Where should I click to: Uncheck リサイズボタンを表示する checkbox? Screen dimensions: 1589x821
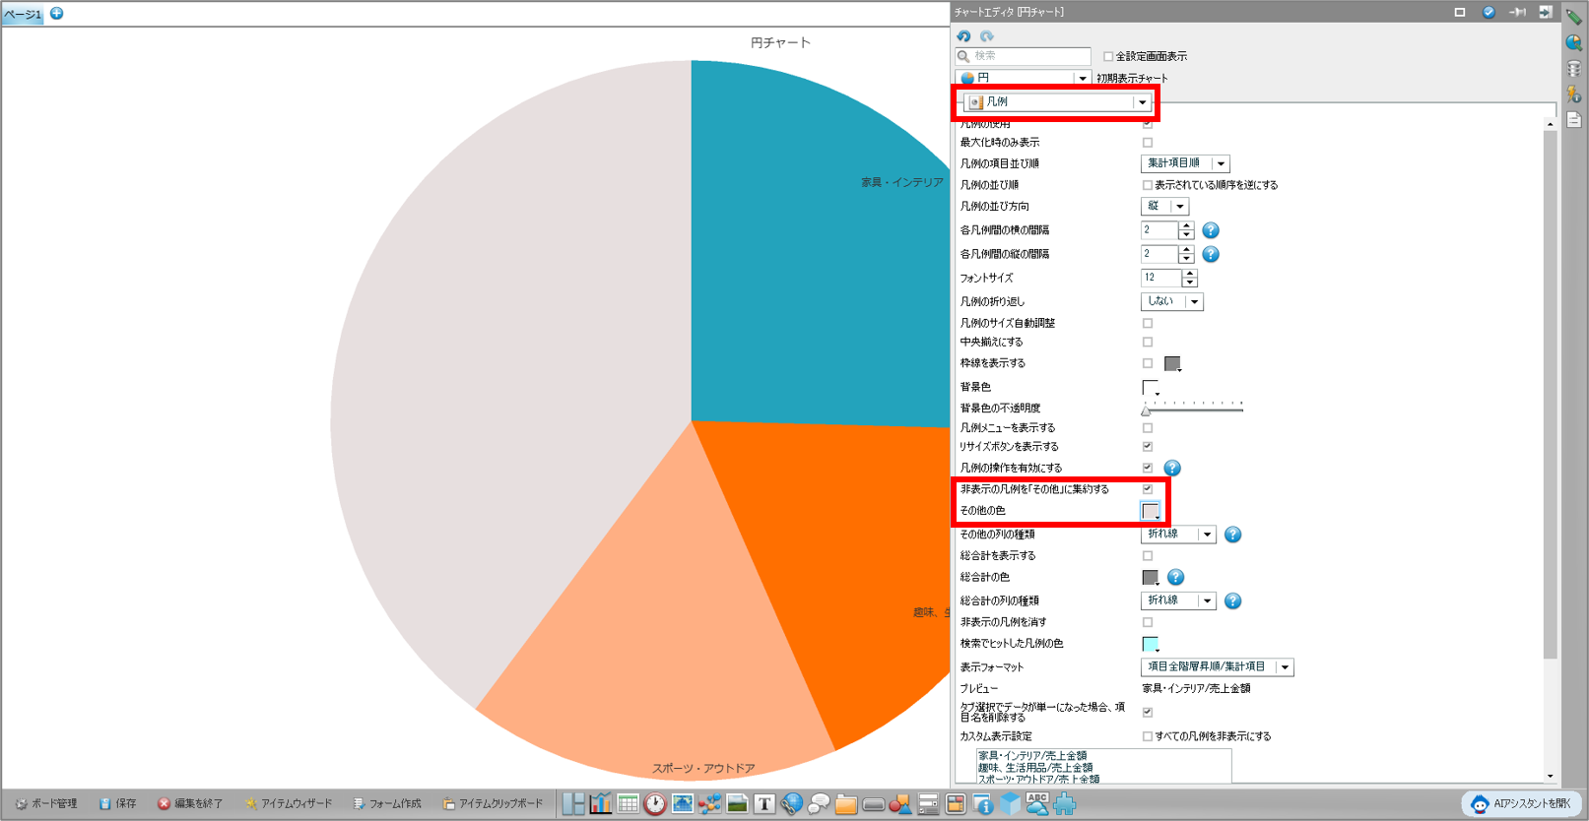pyautogui.click(x=1148, y=447)
